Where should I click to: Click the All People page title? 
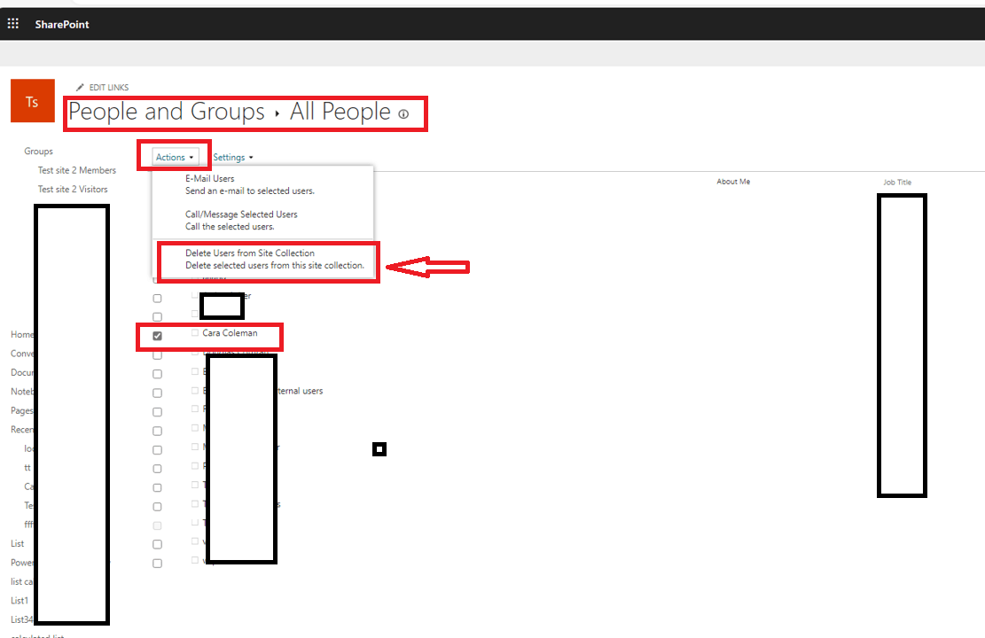point(340,112)
